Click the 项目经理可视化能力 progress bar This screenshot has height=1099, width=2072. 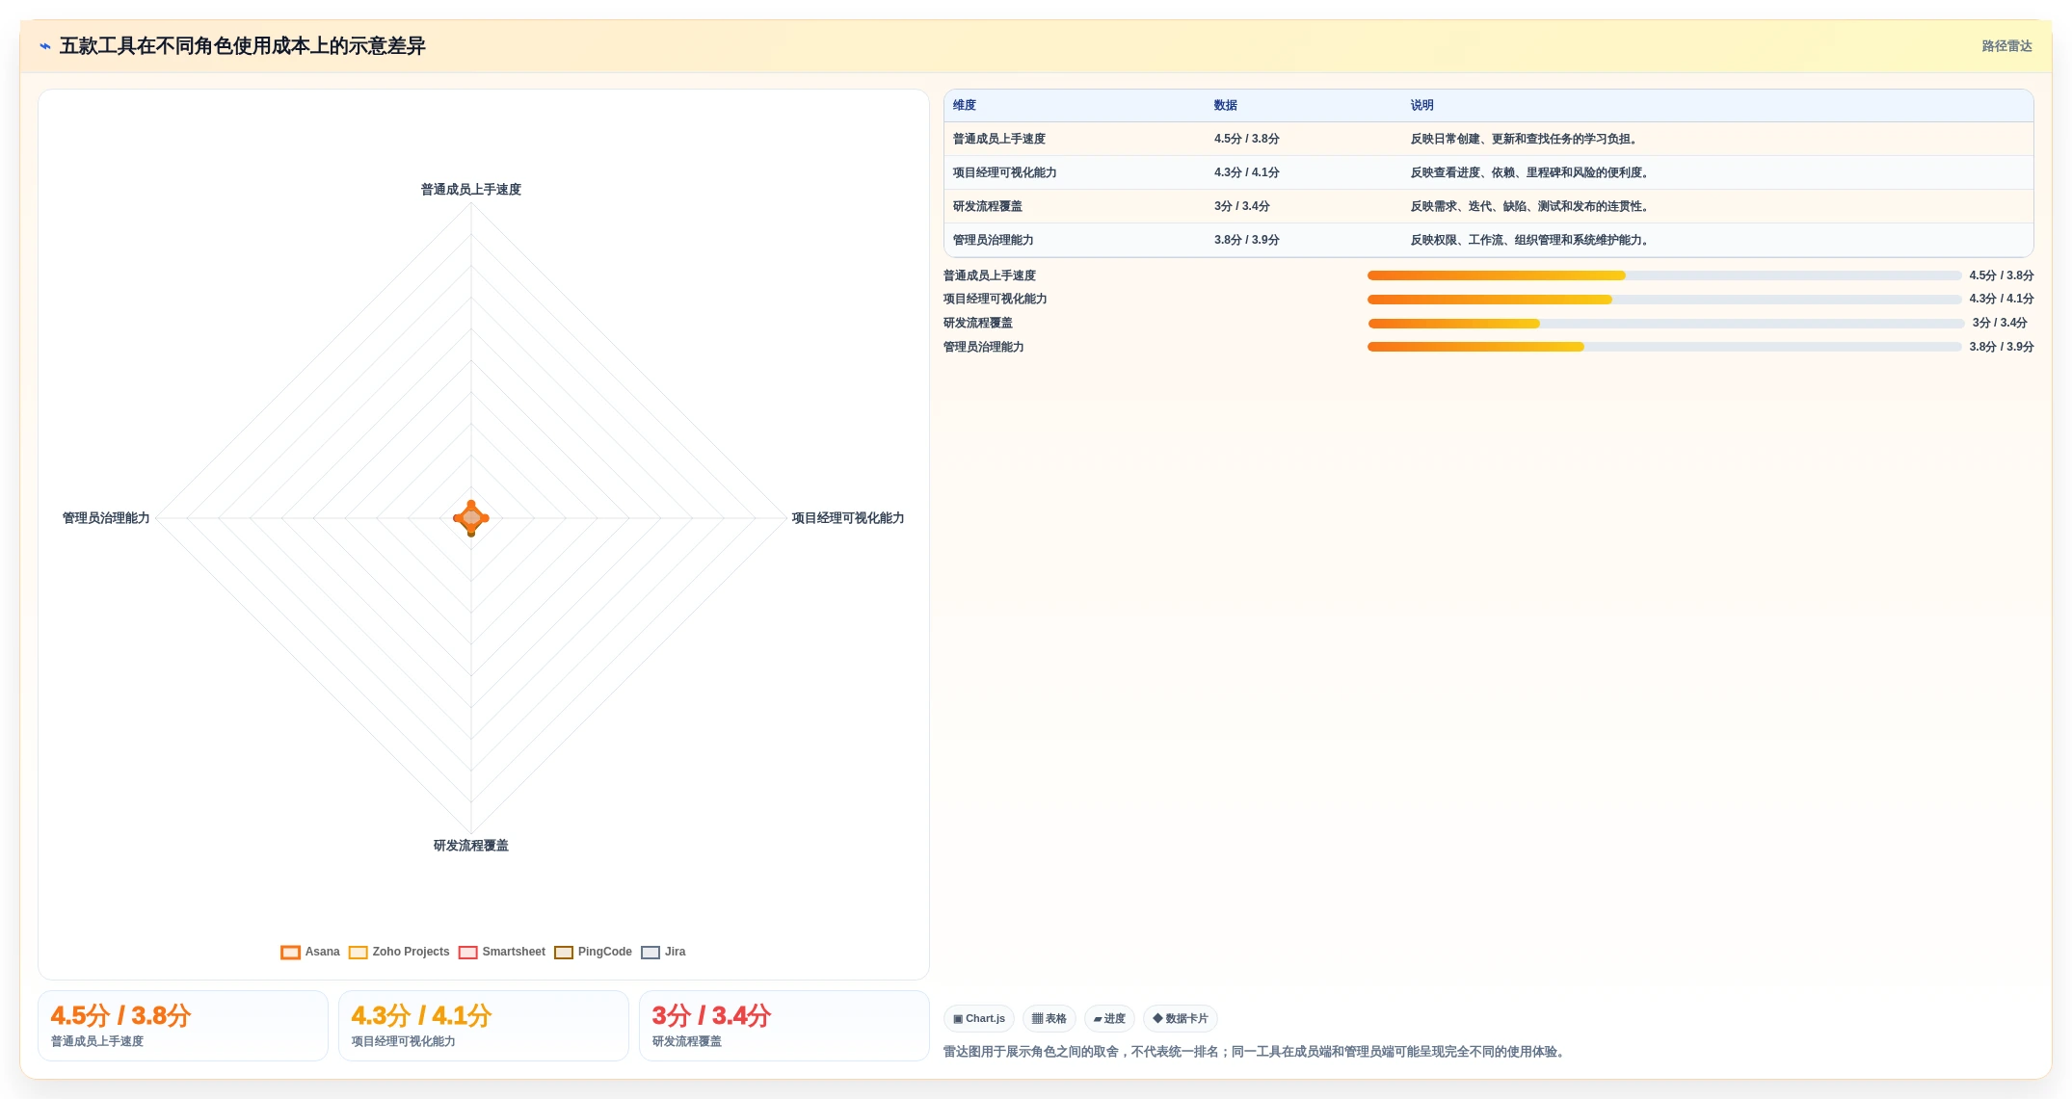pos(1664,300)
